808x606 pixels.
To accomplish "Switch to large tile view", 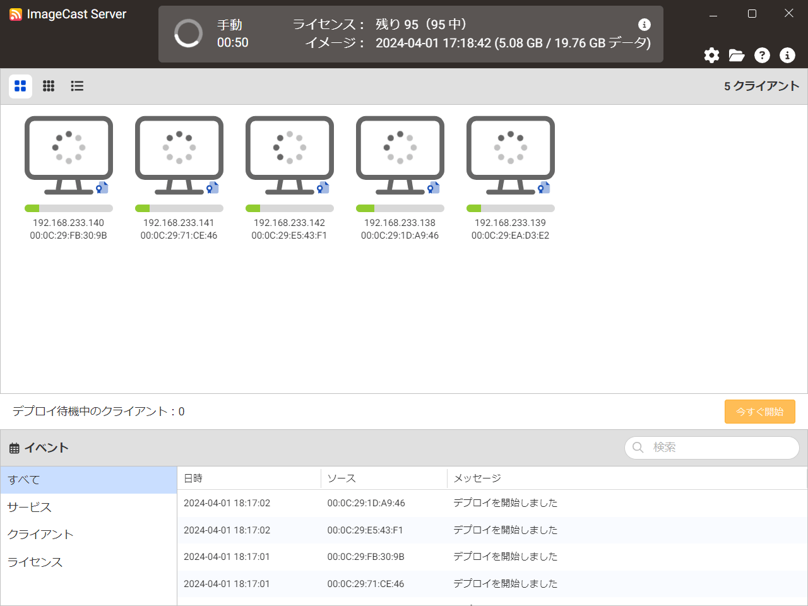I will 20,86.
